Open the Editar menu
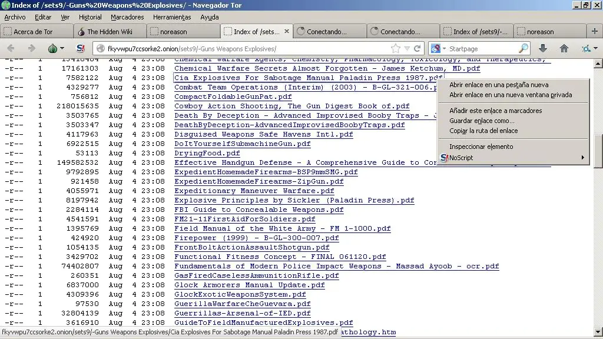 pos(42,17)
